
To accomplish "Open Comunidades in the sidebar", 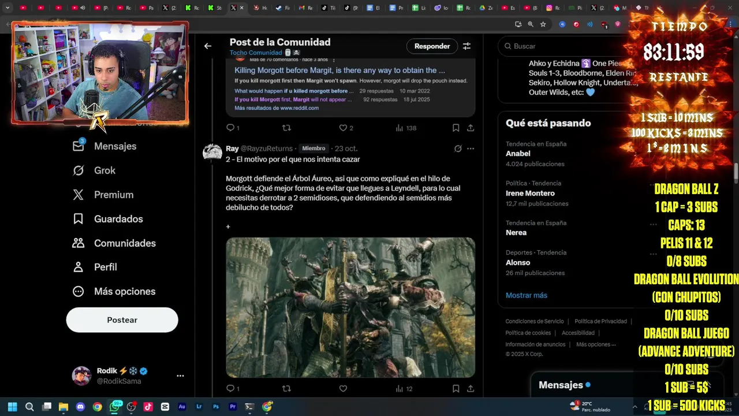I will 114,243.
